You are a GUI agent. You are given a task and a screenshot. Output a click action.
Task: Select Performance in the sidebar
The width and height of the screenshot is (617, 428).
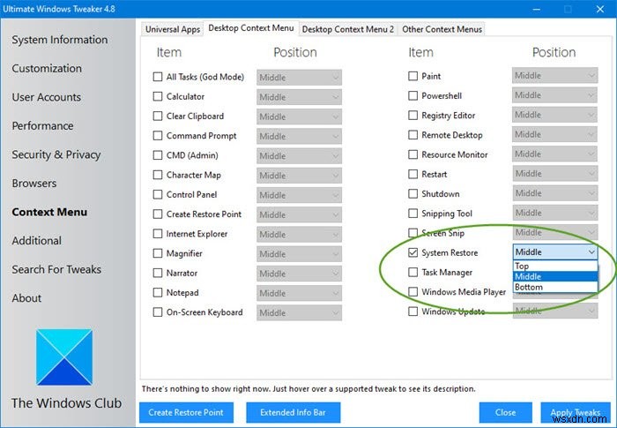(42, 126)
